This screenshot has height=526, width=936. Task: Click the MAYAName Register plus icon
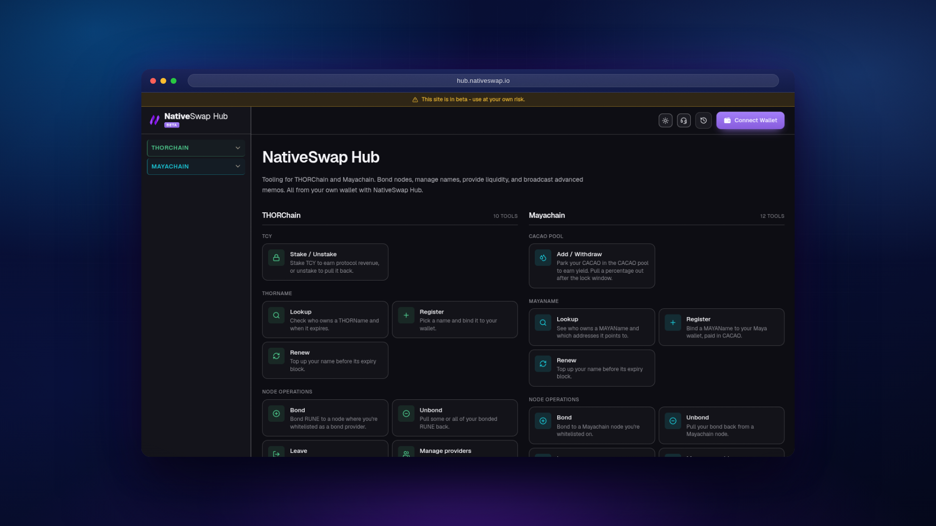673,322
